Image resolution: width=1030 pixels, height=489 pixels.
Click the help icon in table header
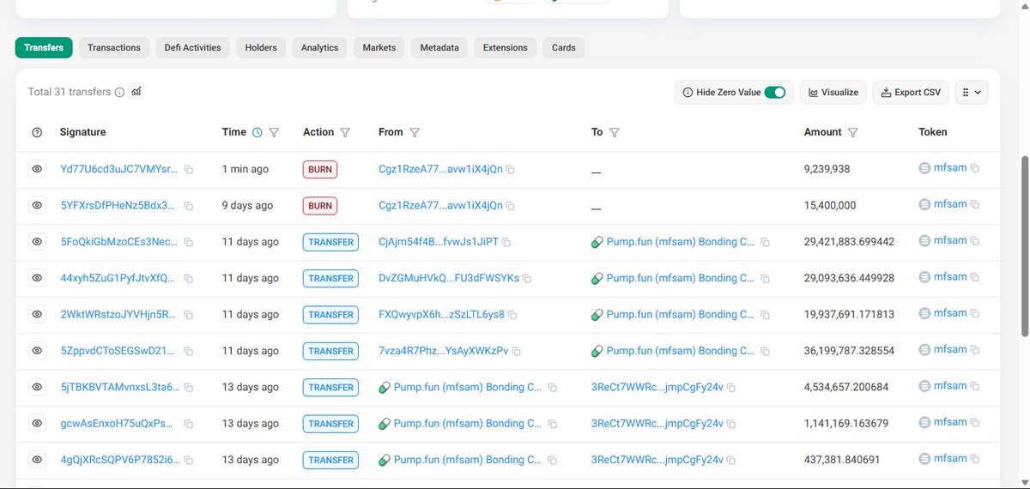pos(37,132)
